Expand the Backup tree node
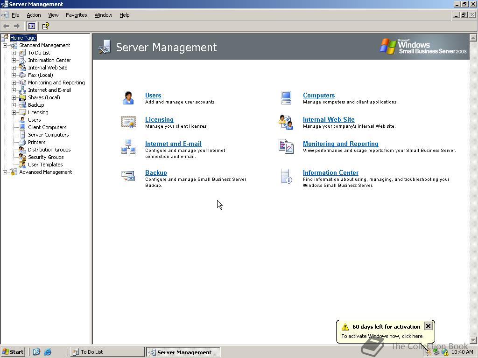Screen dimensions: 478x358 (14, 105)
